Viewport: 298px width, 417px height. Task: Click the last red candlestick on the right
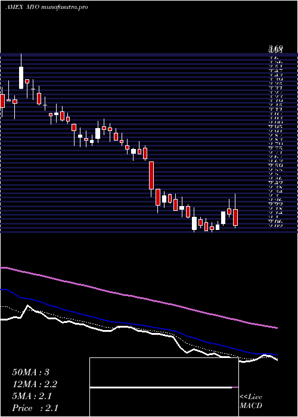point(235,217)
